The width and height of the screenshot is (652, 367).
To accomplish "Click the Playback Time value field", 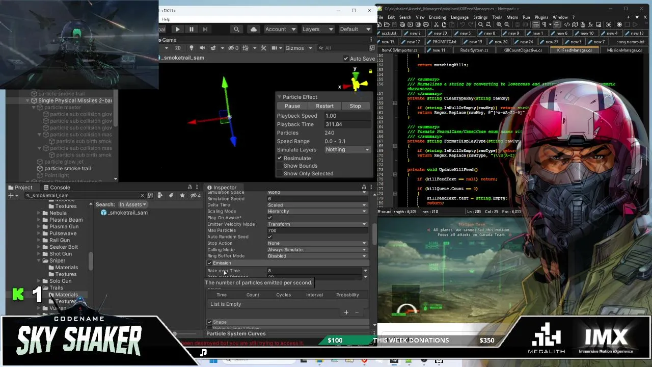I will pos(347,124).
